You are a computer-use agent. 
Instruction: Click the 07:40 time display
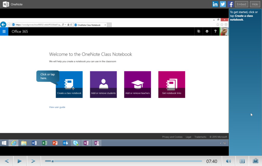tap(212, 161)
